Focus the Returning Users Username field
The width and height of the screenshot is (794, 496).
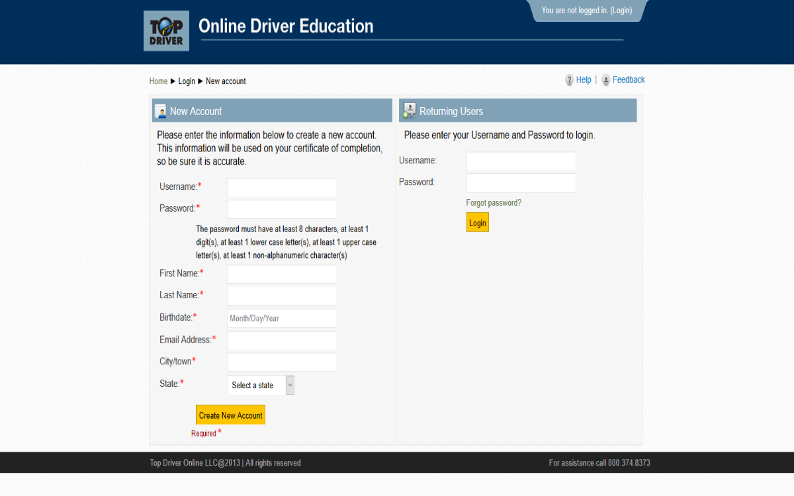coord(521,161)
